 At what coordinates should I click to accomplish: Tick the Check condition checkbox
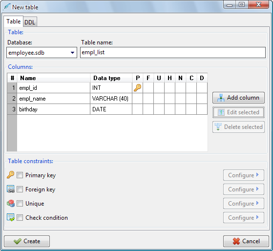coord(20,218)
